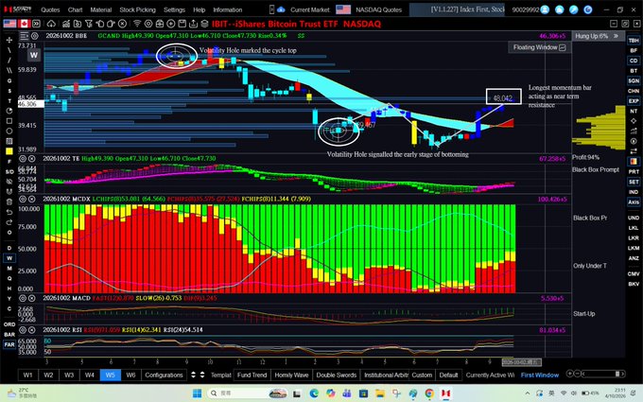Toggle BAR mode in left toolbar
The image size is (643, 402).
9,334
